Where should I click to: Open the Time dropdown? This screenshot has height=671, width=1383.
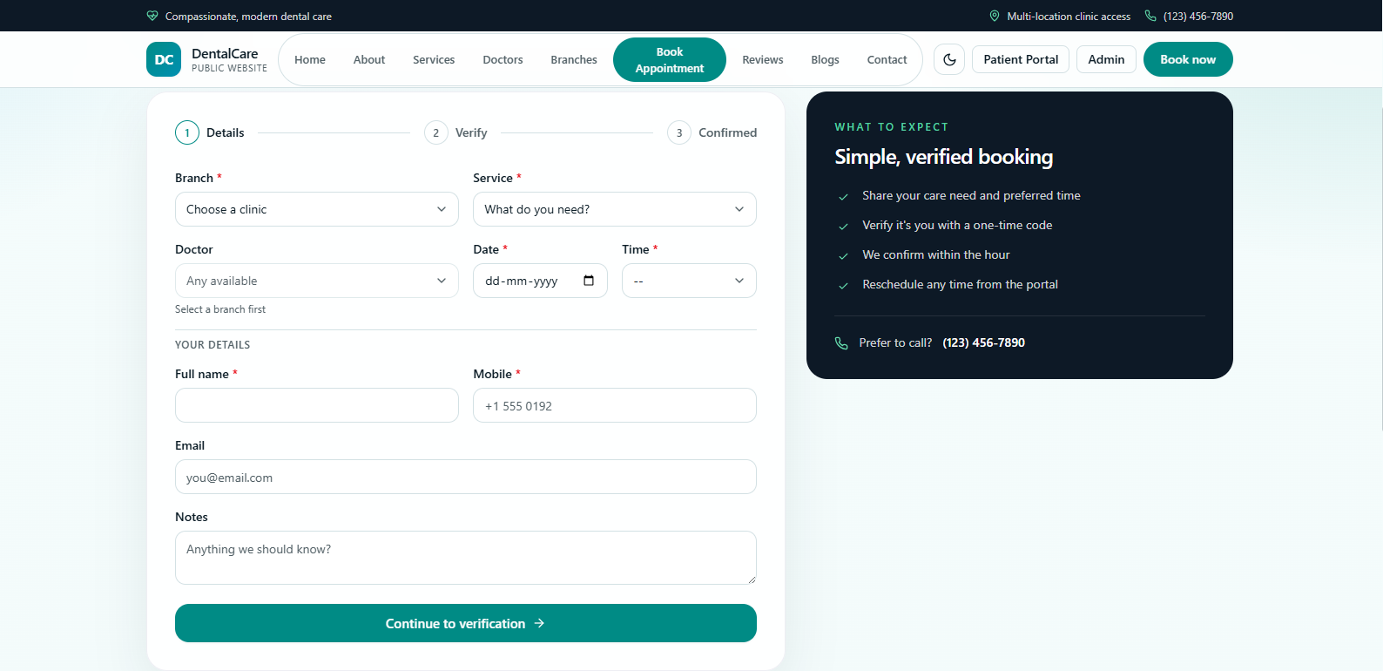(x=689, y=281)
